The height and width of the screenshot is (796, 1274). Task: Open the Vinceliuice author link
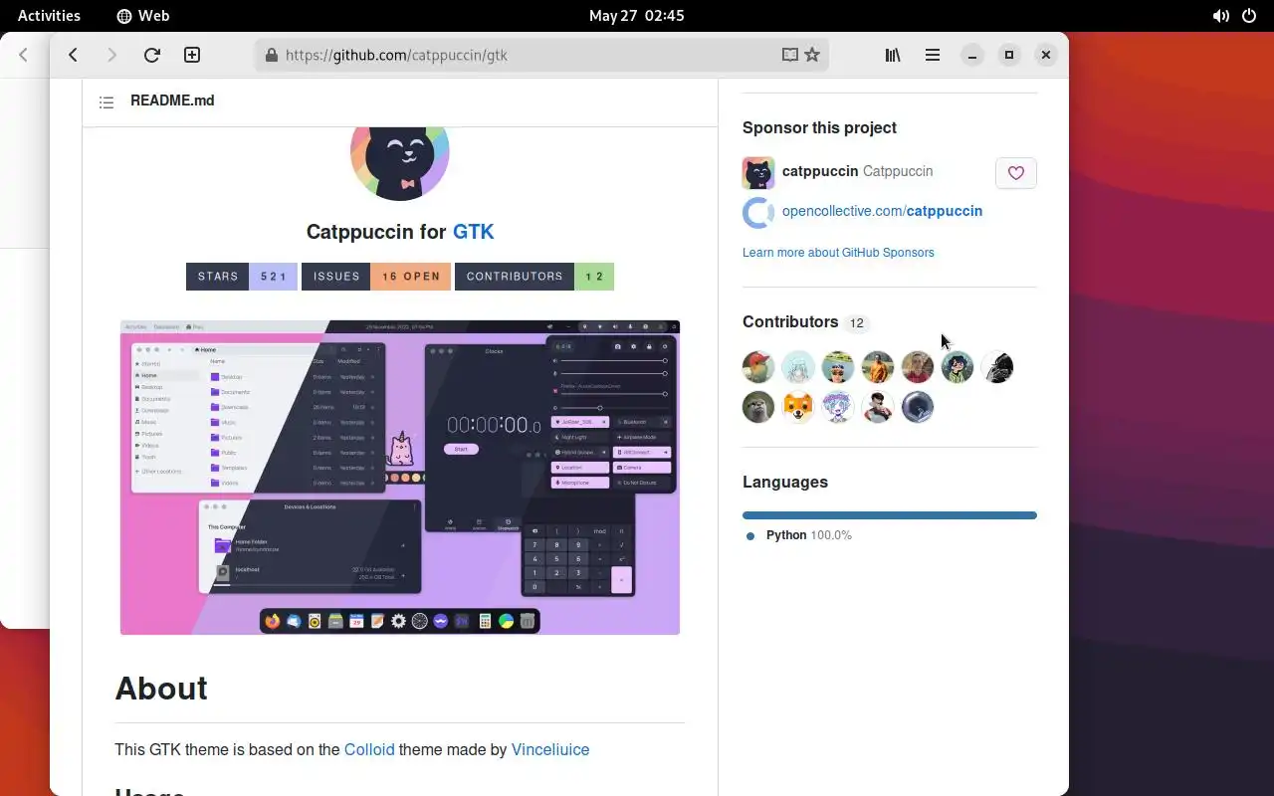550,749
